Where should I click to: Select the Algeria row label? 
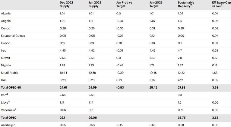[x=6, y=14]
